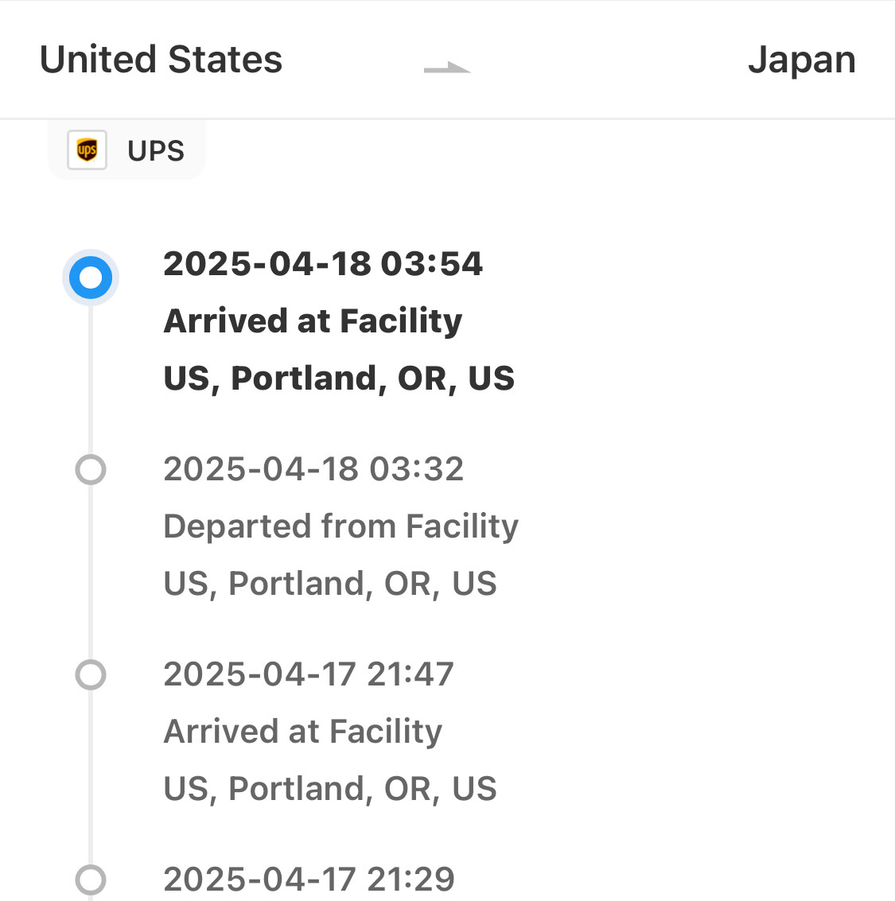Screen dimensions: 895x901
Task: Open the UPS carrier chip
Action: tap(126, 150)
